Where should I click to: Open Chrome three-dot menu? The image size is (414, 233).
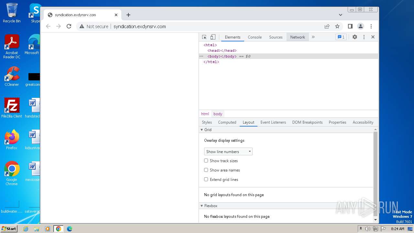371,27
